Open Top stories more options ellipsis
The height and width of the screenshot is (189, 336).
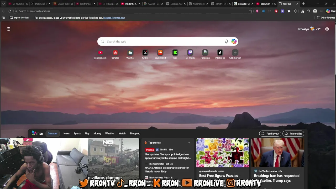(189, 143)
